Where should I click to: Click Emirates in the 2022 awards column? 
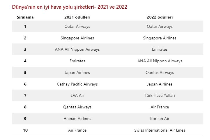(160, 49)
